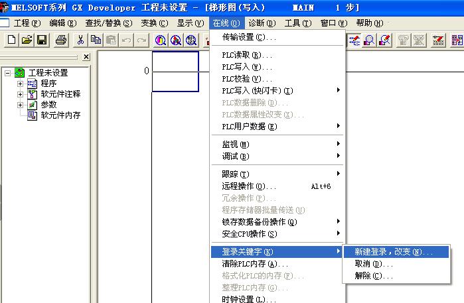This screenshot has width=464, height=303.
Task: Expand the 程序 tree node
Action: 20,84
